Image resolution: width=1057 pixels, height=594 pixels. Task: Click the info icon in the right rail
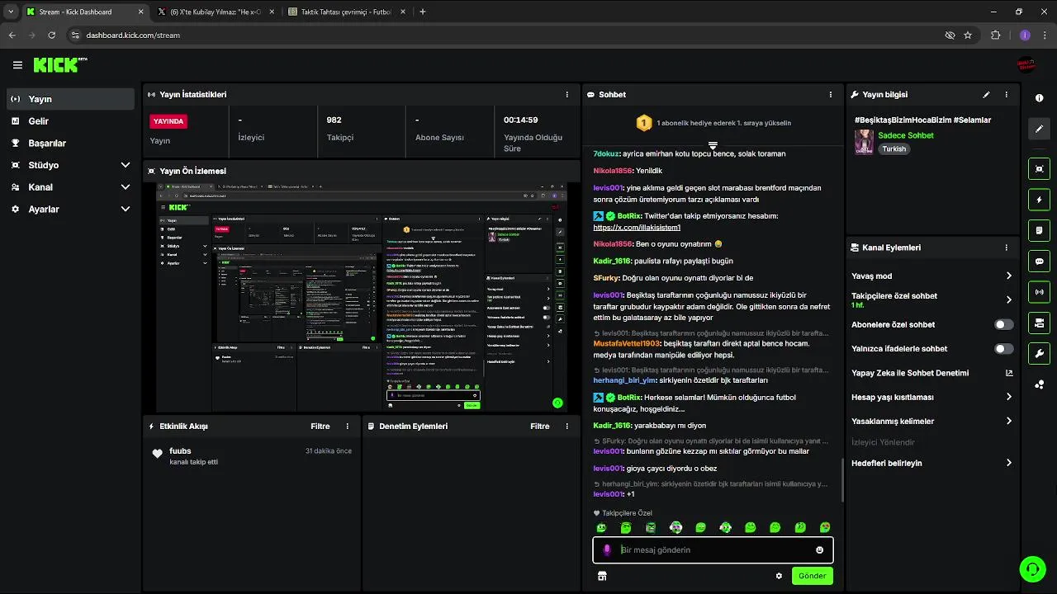coord(1039,98)
